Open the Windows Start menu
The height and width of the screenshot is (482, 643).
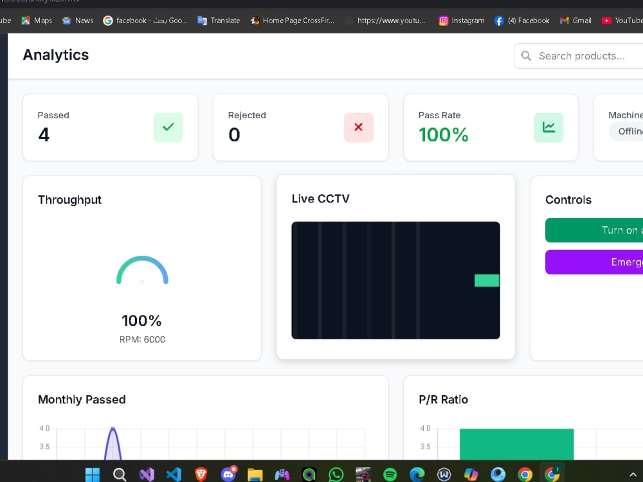pyautogui.click(x=92, y=474)
